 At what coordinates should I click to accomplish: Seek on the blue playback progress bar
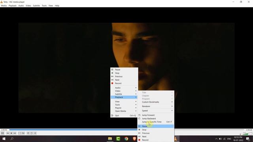(x=126, y=130)
